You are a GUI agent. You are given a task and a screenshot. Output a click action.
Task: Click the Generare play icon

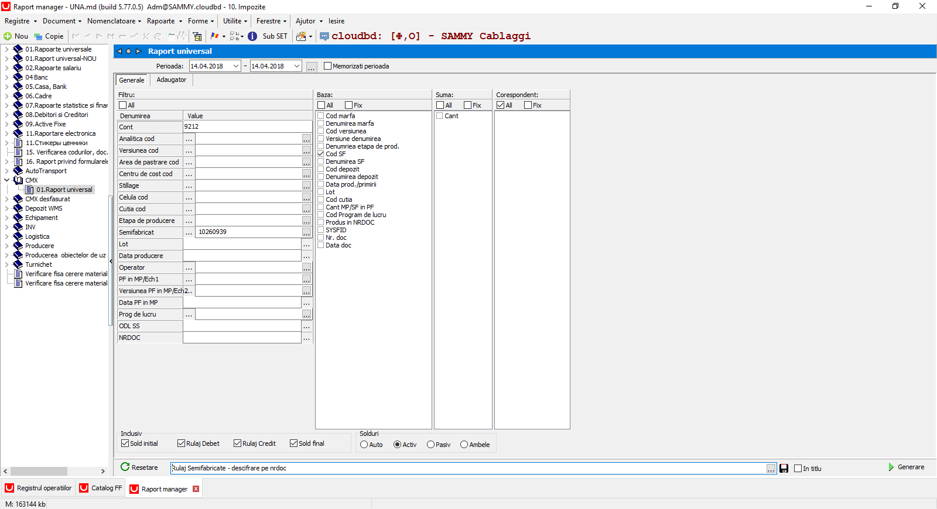click(x=891, y=467)
